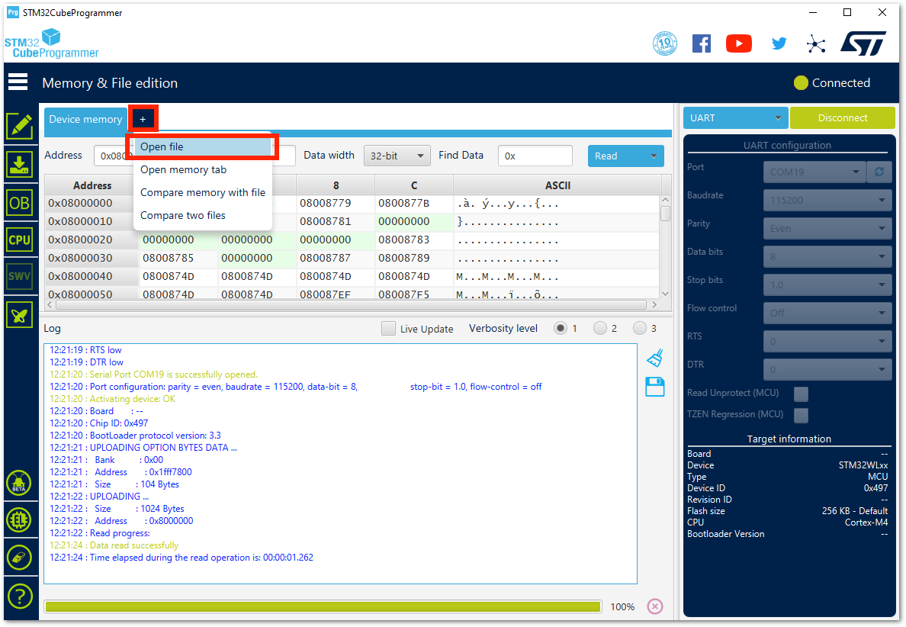This screenshot has width=906, height=627.
Task: Click the memory table vertical scrollbar
Action: pyautogui.click(x=665, y=214)
